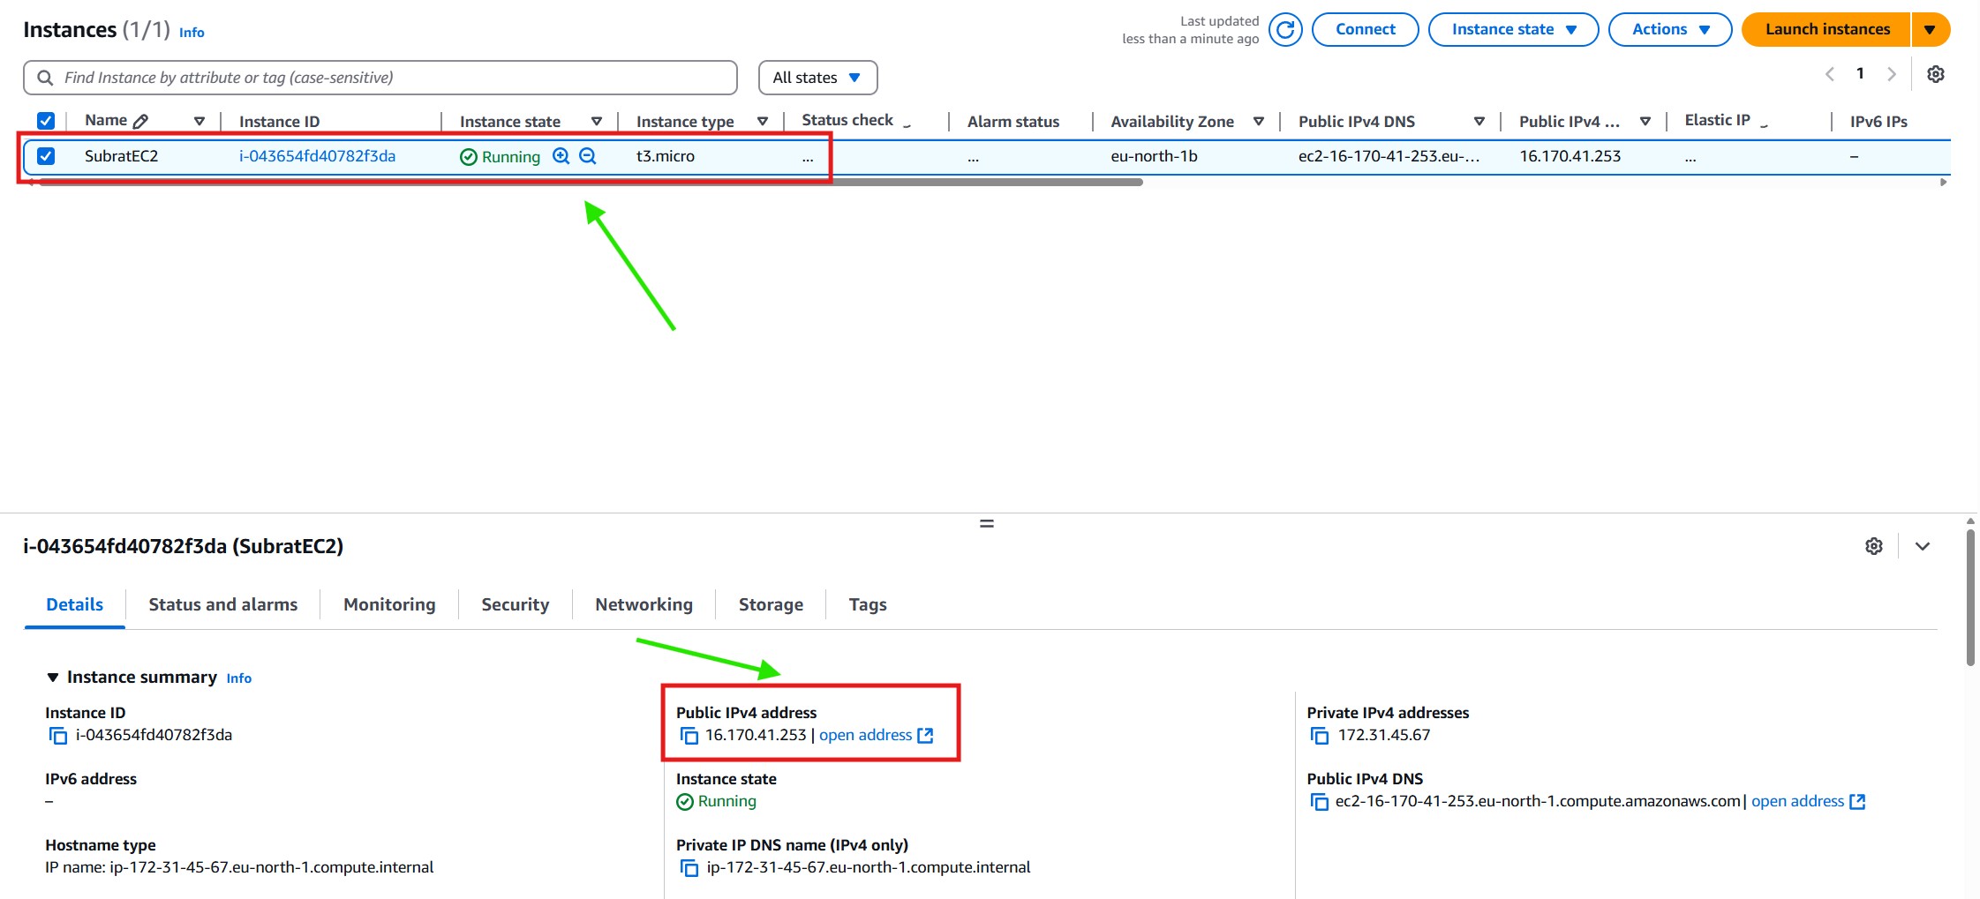This screenshot has height=899, width=1980.
Task: Open details panel settings gear icon
Action: tap(1873, 546)
